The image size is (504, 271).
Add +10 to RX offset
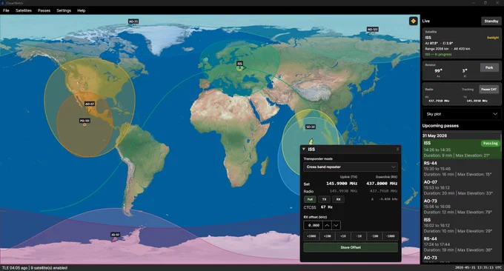tap(343, 236)
